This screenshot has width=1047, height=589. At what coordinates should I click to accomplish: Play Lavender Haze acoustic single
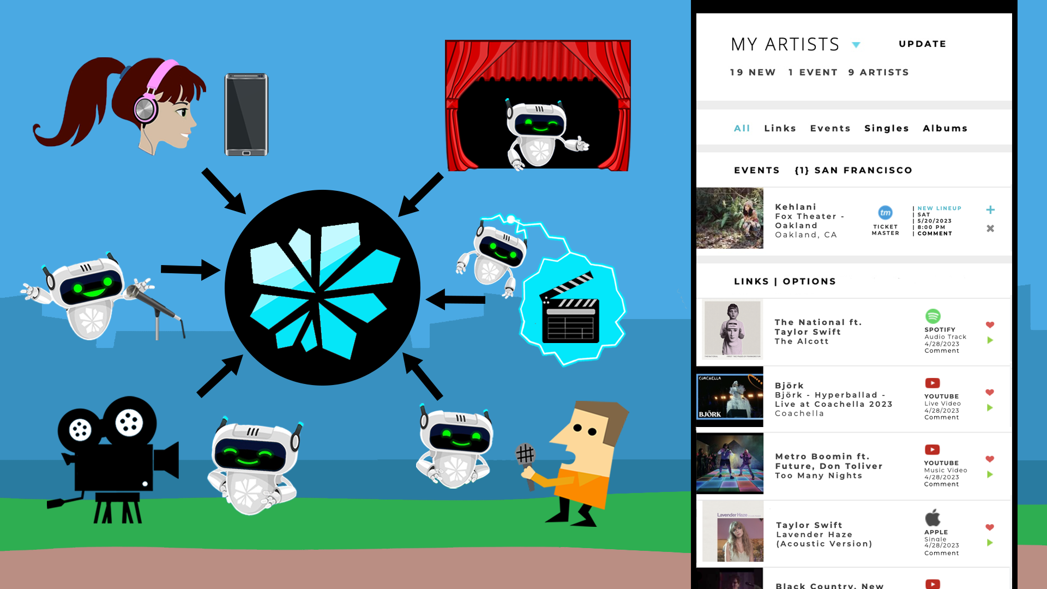click(x=990, y=543)
